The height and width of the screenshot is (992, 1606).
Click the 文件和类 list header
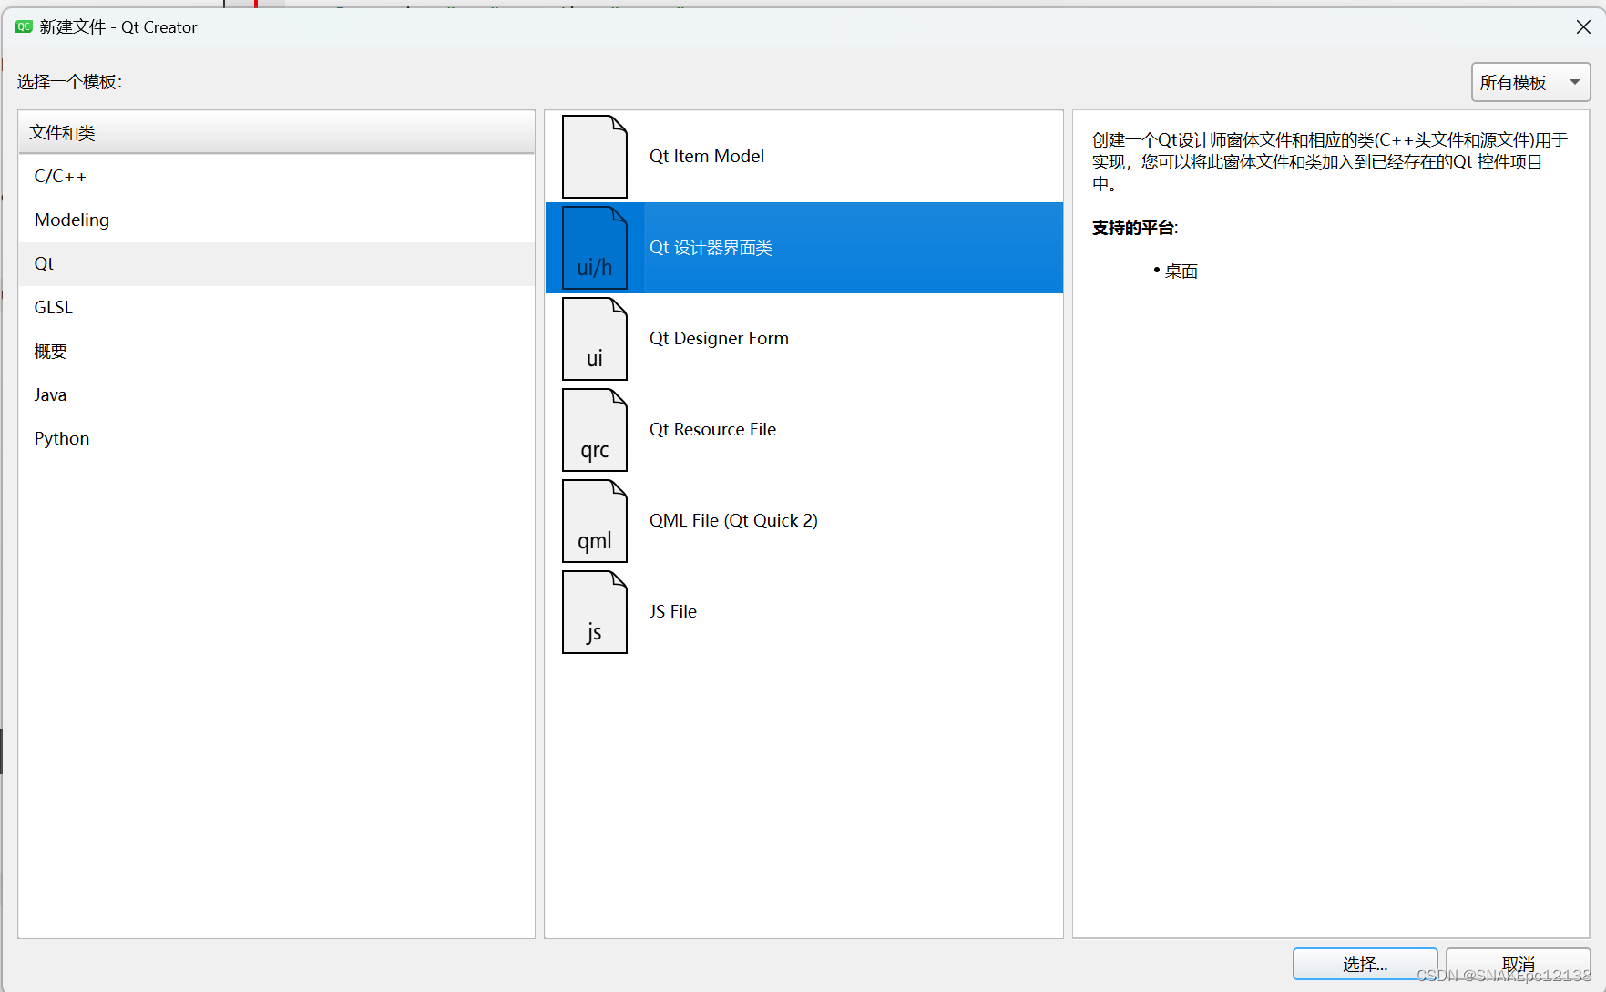276,133
